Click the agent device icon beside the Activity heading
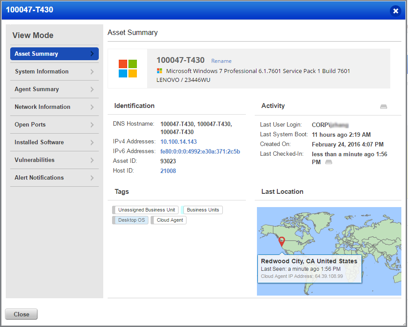Image resolution: width=408 pixels, height=327 pixels. [x=384, y=106]
